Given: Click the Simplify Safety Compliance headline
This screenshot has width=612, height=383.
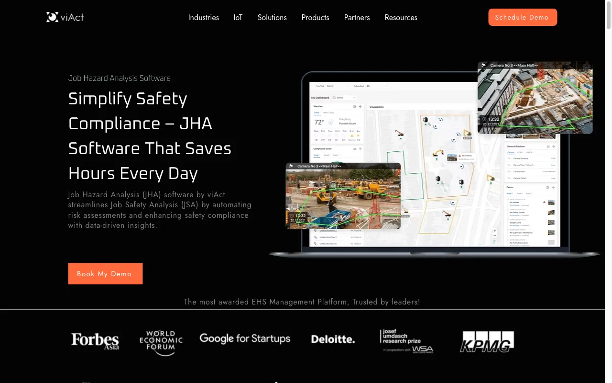Looking at the screenshot, I should click(150, 136).
